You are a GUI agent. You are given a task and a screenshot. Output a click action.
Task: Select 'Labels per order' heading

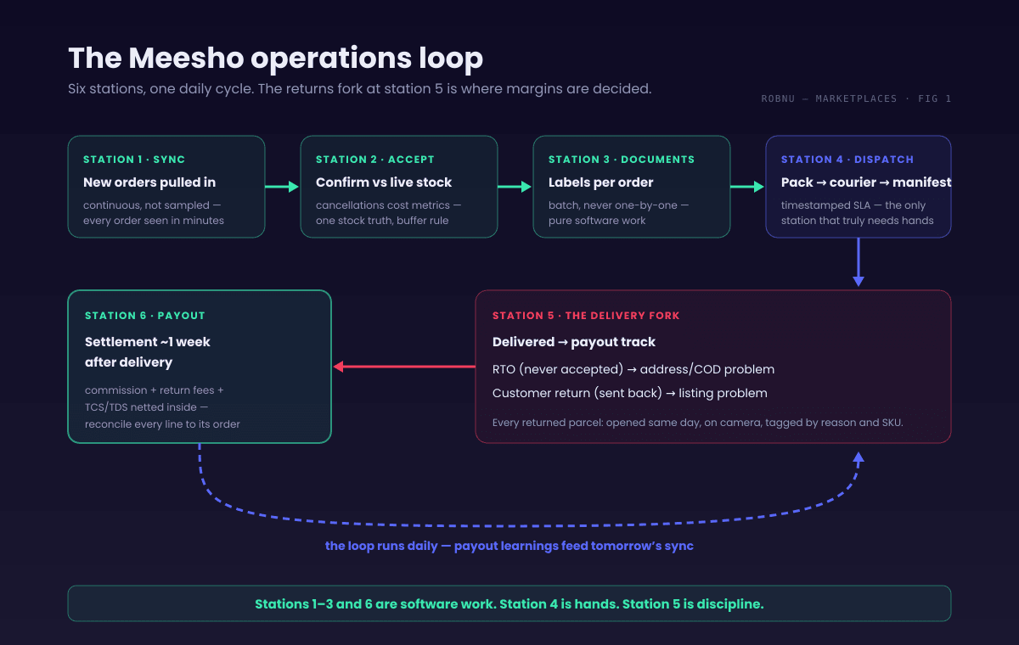pos(601,182)
